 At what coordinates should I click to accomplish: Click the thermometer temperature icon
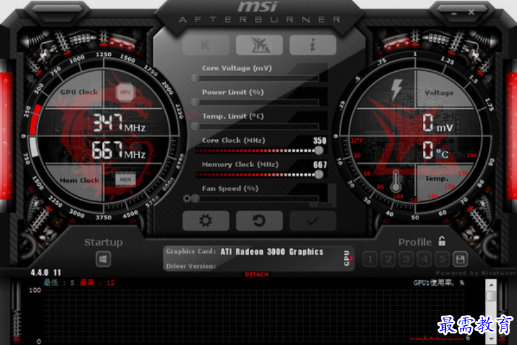coord(396,181)
